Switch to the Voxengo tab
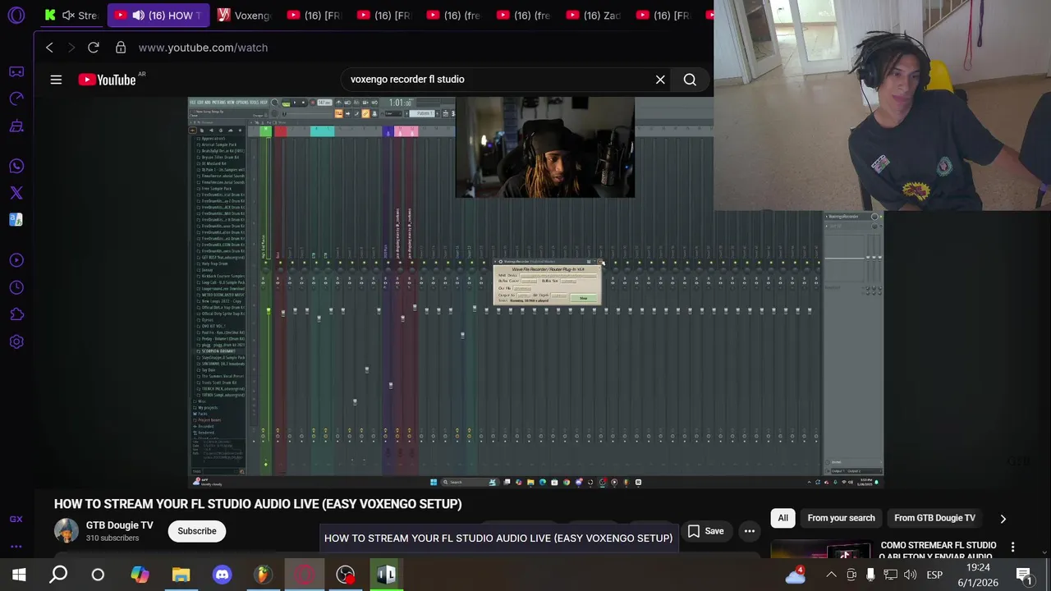The image size is (1051, 591). pos(245,16)
